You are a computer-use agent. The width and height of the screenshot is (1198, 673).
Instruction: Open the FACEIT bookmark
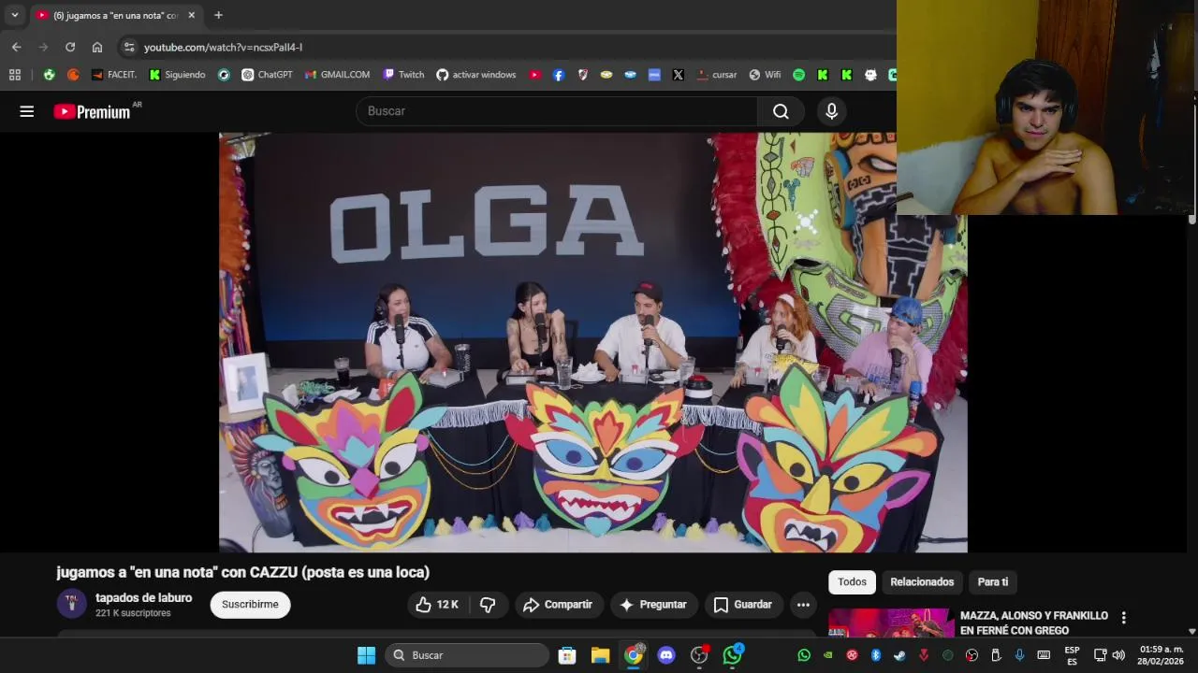point(114,75)
